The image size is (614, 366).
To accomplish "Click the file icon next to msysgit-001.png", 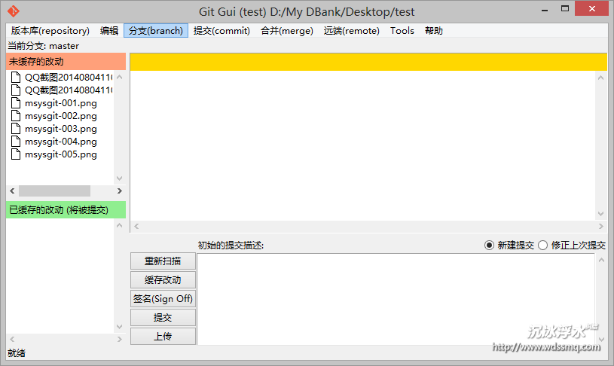I will (x=17, y=103).
